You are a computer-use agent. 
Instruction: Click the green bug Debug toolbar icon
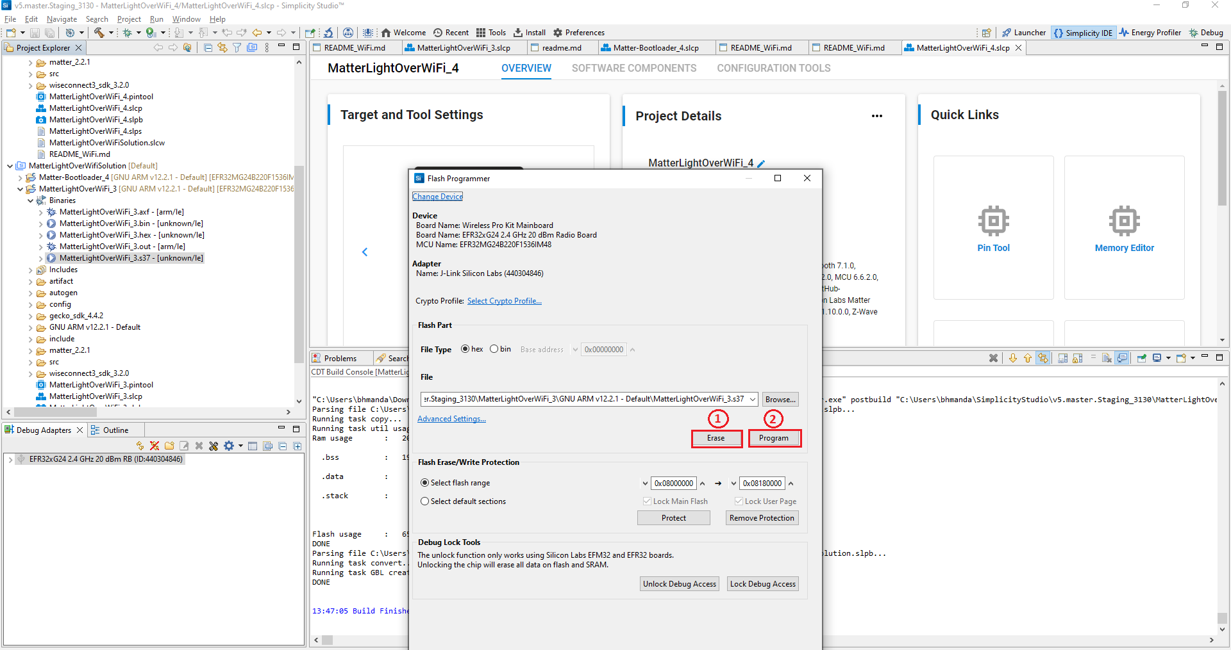point(128,33)
